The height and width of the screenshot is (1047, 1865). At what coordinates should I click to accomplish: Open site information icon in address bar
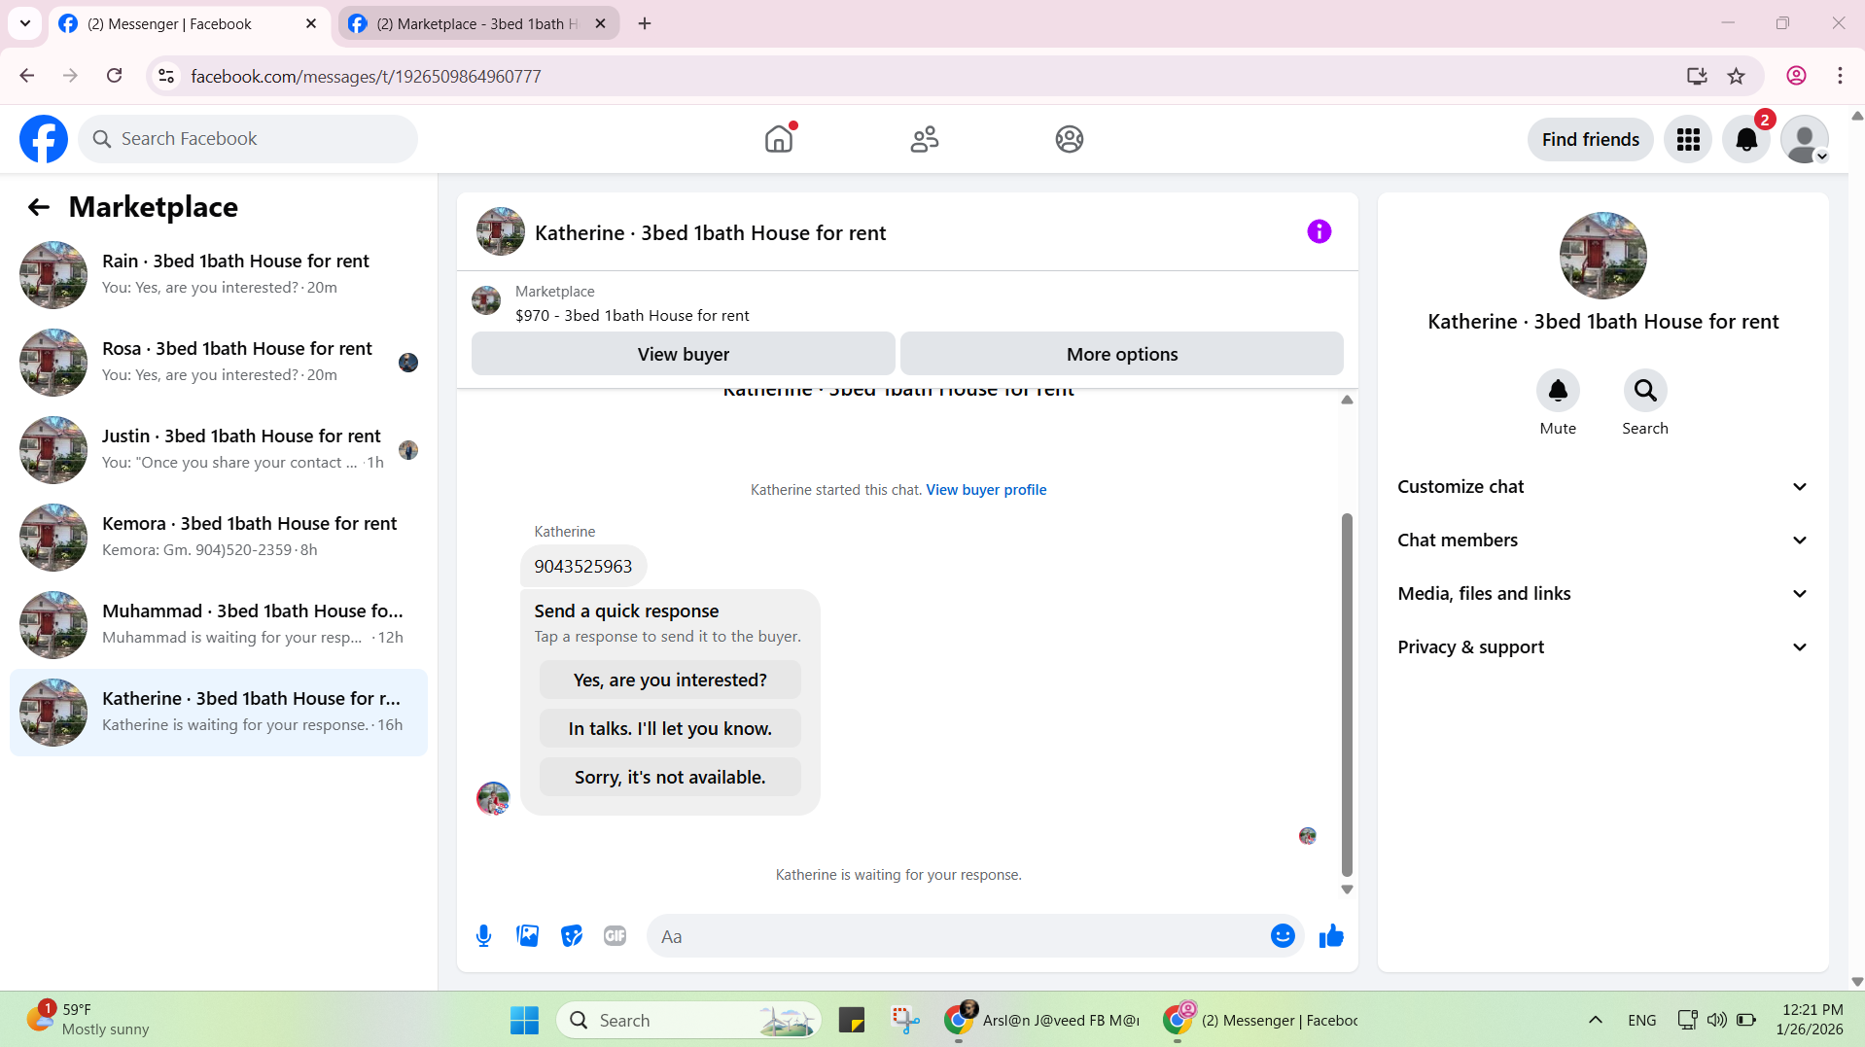pyautogui.click(x=166, y=76)
